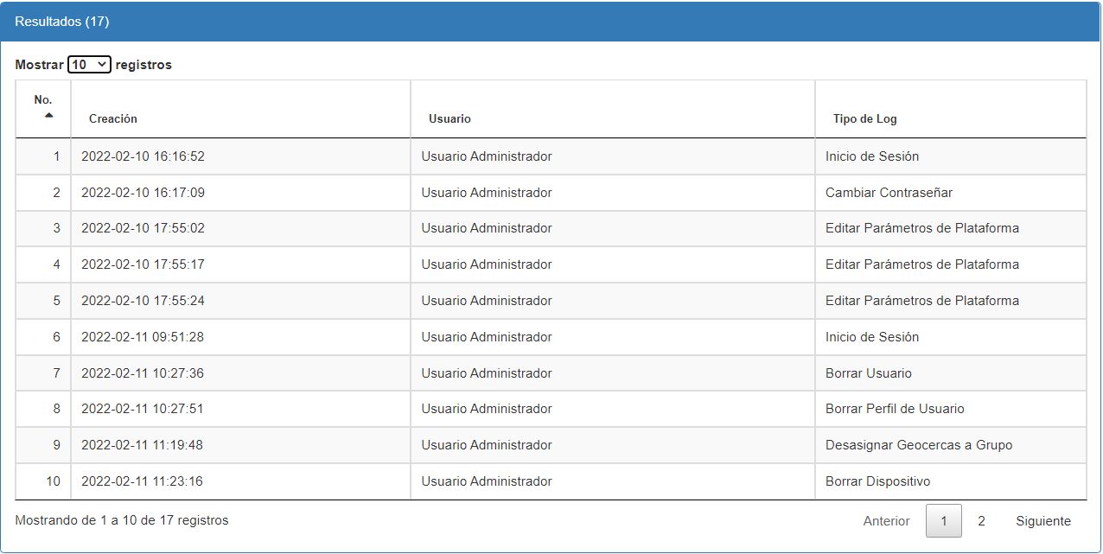Click the Borrar Usuario log entry
This screenshot has width=1103, height=554.
868,373
